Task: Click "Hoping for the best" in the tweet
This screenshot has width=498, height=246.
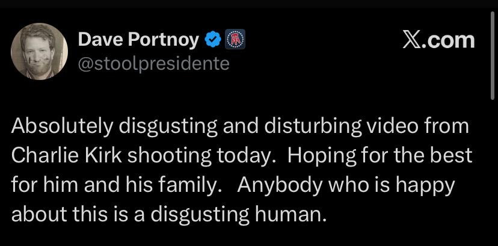Action: [x=380, y=156]
